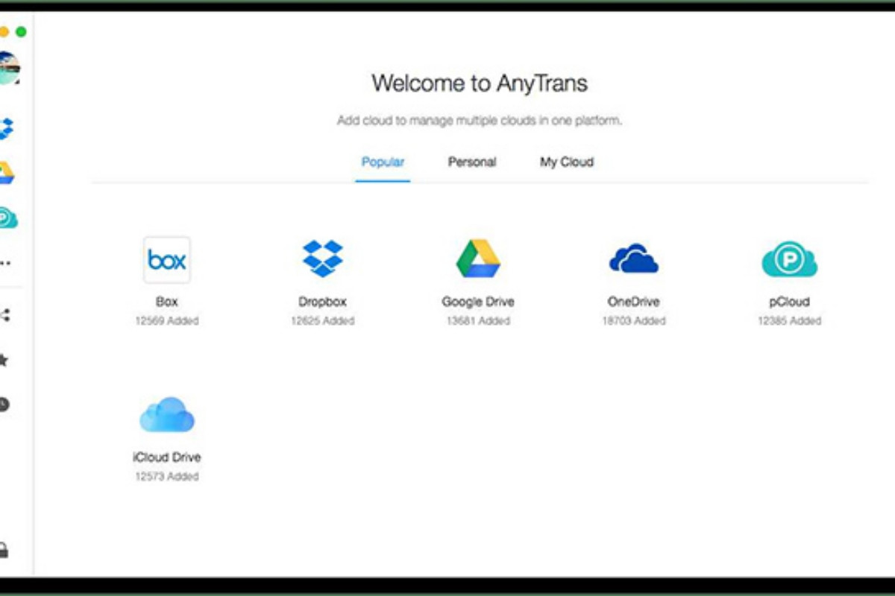Choose the OneDrive cloud icon

633,259
